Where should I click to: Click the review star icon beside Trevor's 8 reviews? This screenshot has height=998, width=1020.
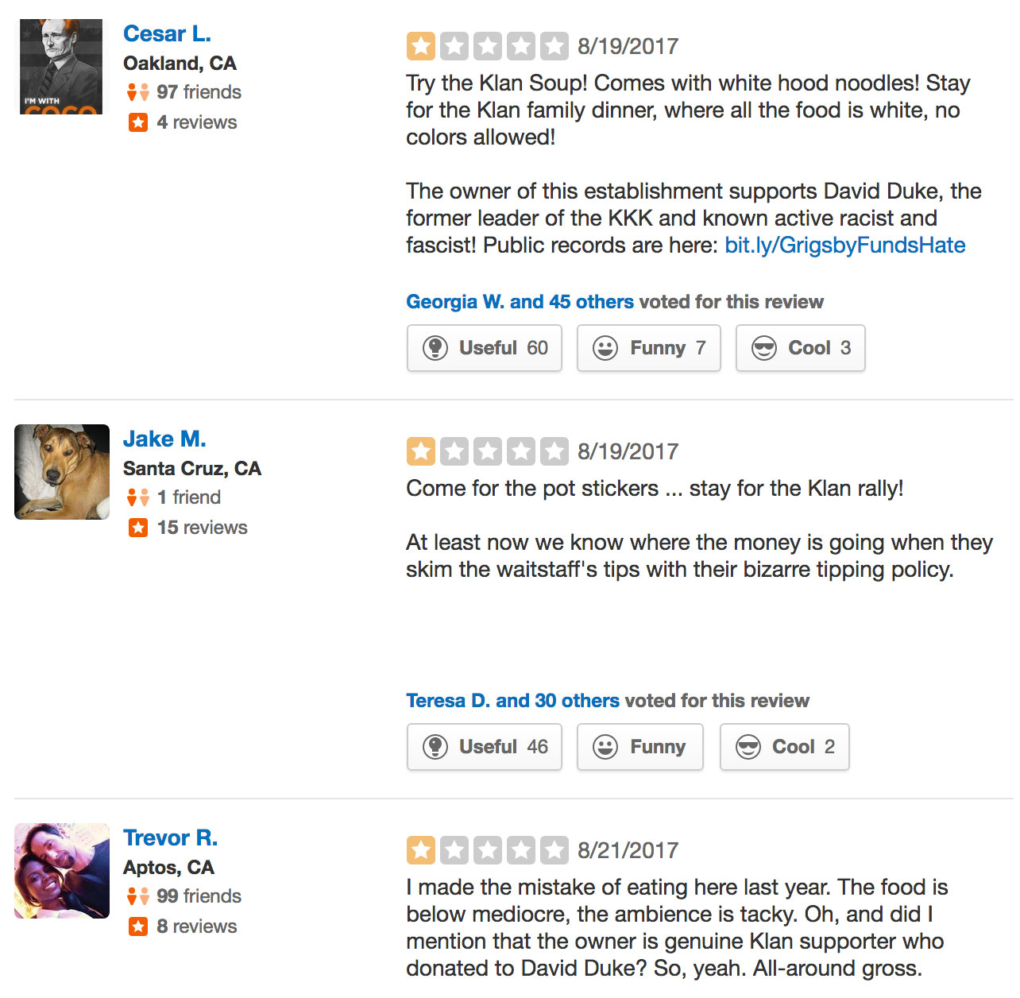tap(138, 926)
